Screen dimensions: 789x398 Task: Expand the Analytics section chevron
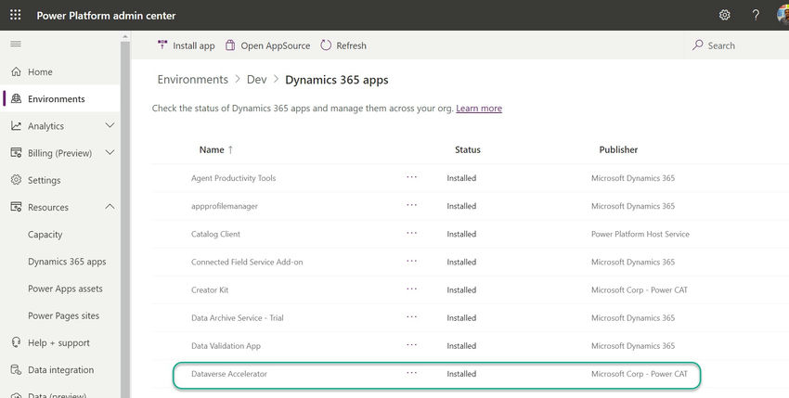tap(110, 126)
